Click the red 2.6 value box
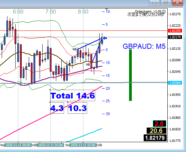This screenshot has height=152, width=186. (x=160, y=124)
